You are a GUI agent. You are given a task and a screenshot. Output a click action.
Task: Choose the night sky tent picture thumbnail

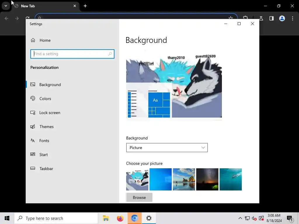207,179
